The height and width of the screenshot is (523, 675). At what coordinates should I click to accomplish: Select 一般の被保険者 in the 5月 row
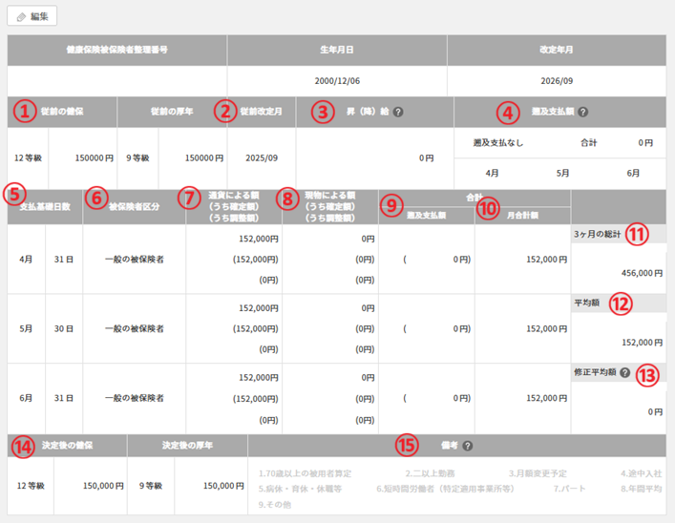pyautogui.click(x=135, y=329)
